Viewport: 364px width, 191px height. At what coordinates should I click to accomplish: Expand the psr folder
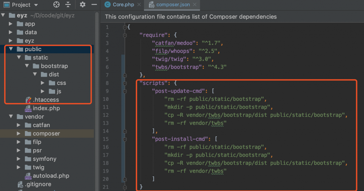[x=18, y=150]
